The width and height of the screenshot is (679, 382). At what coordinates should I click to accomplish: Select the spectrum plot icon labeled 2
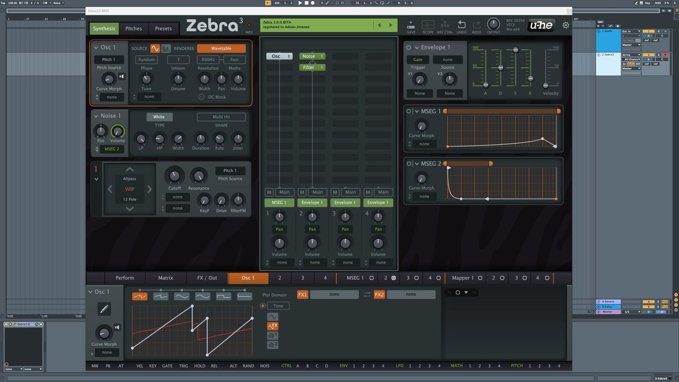pyautogui.click(x=273, y=345)
